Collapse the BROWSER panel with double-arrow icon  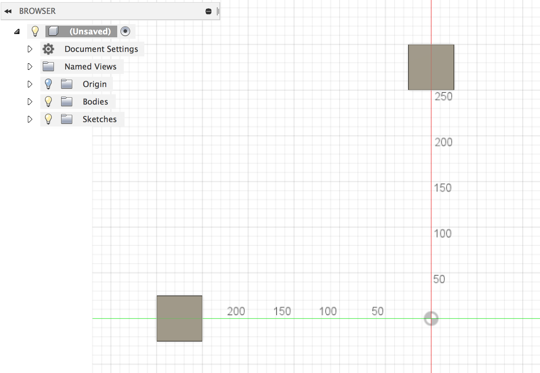[8, 11]
